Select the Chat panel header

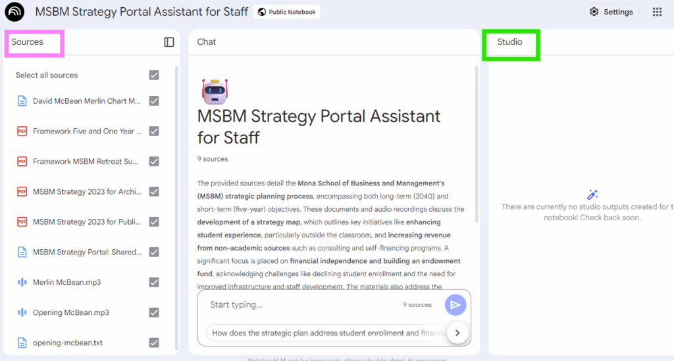[x=207, y=42]
